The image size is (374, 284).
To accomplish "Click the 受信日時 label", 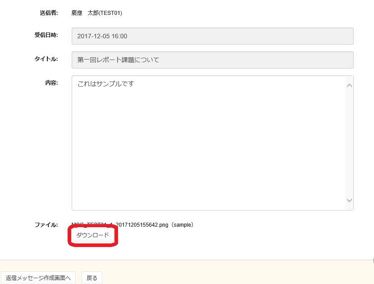I will coord(46,36).
